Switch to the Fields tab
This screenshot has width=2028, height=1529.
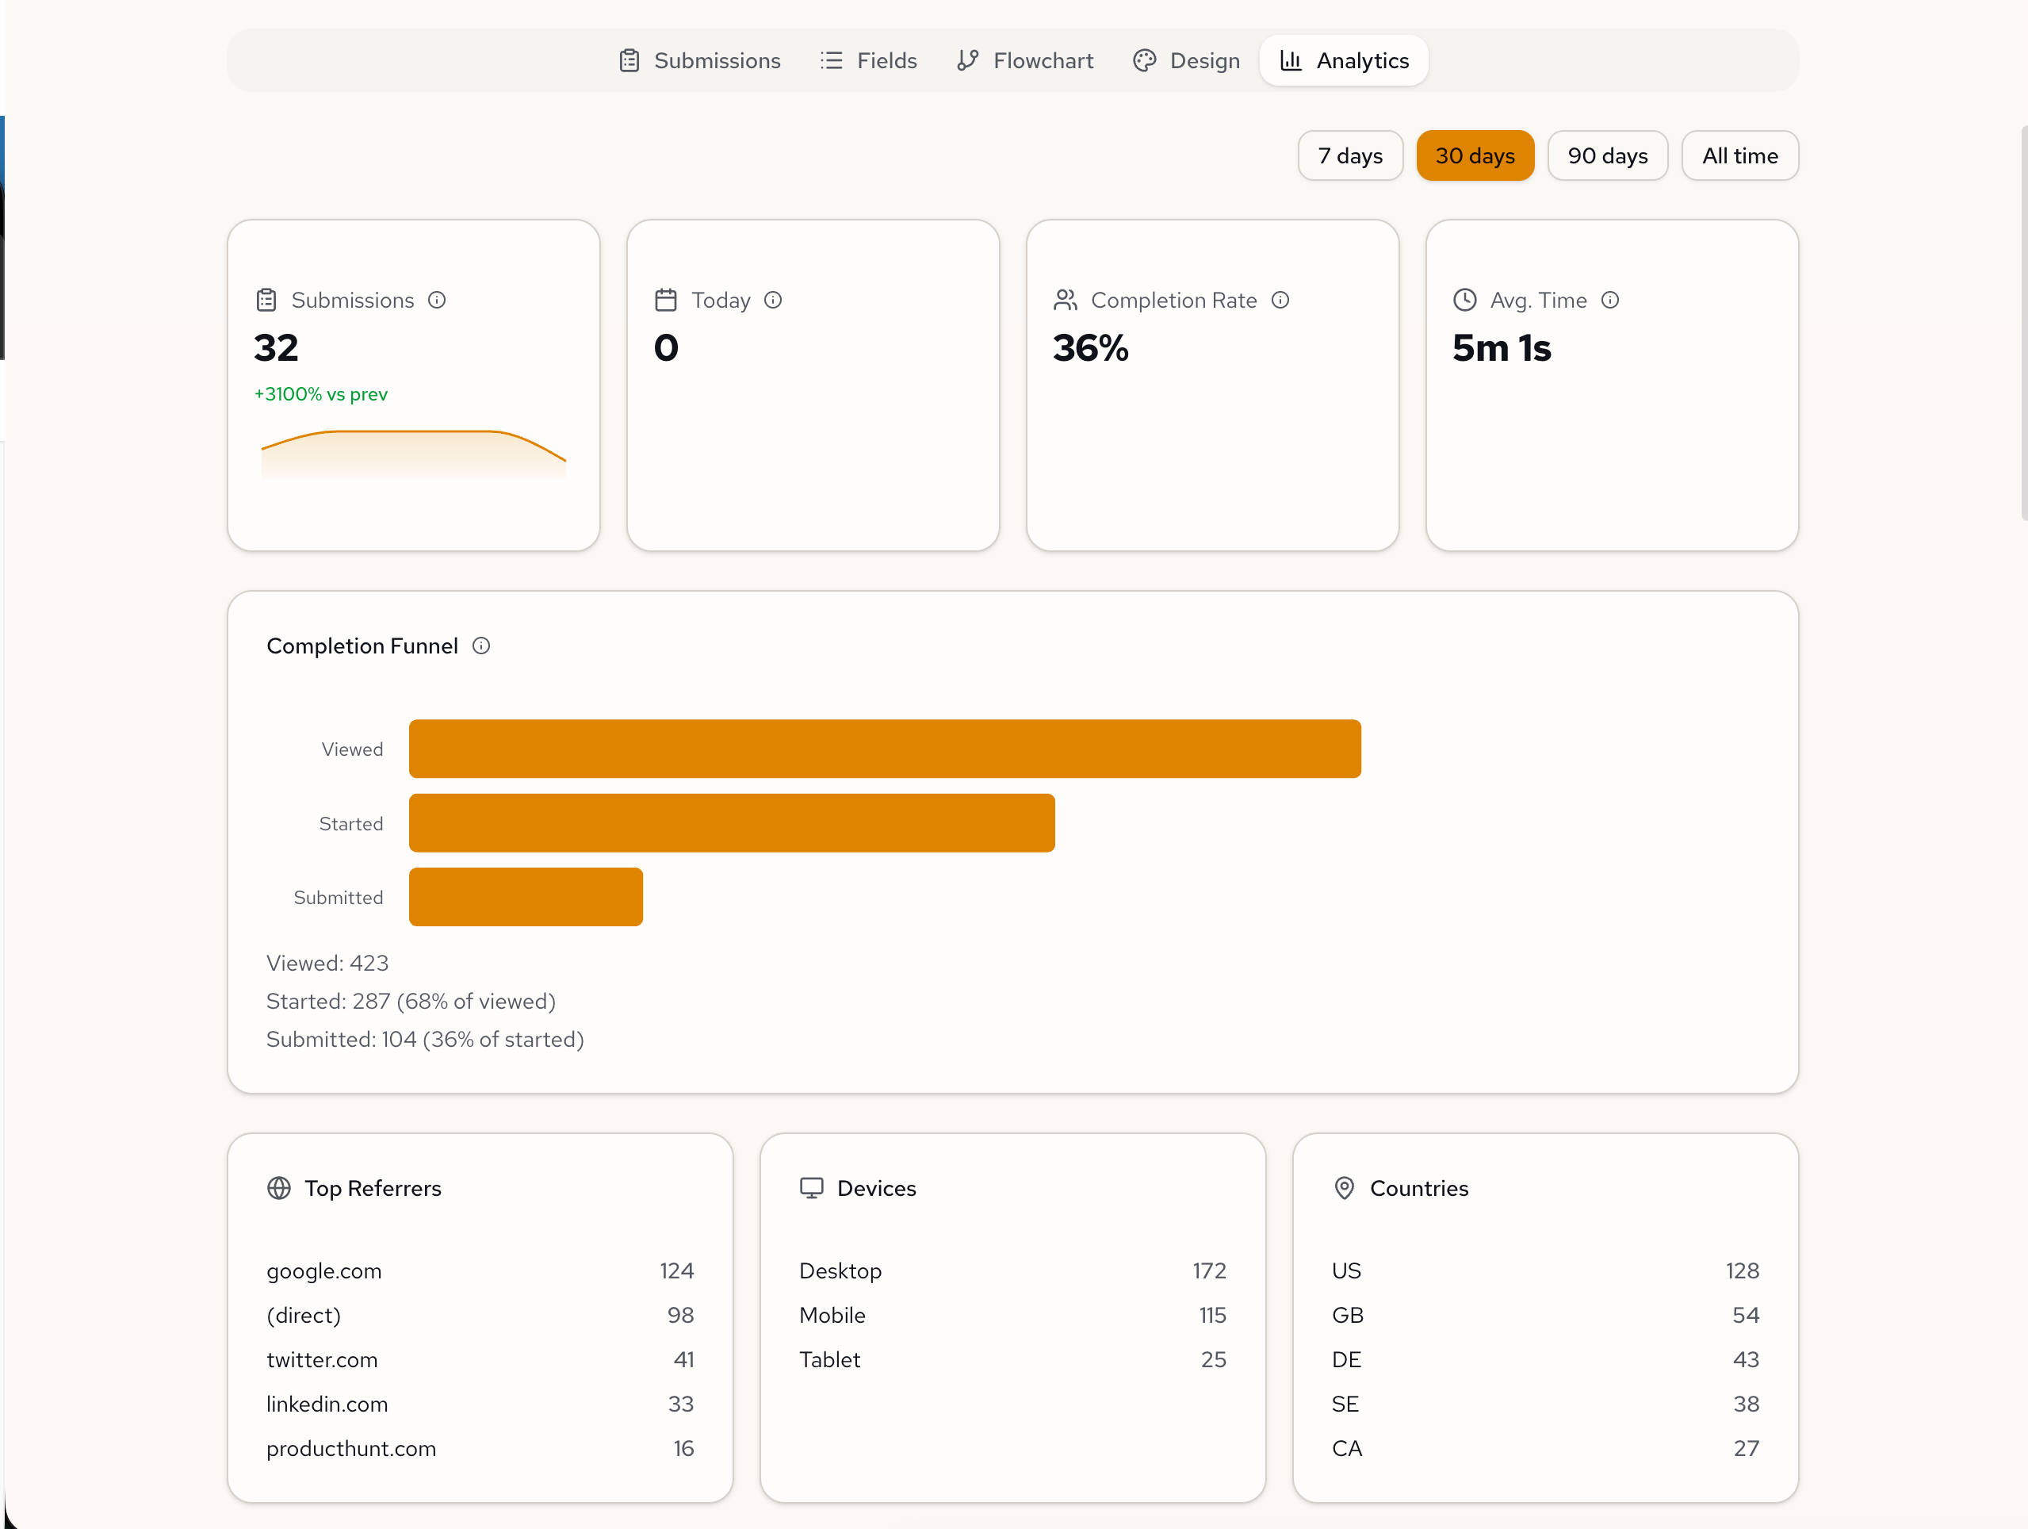click(x=868, y=60)
